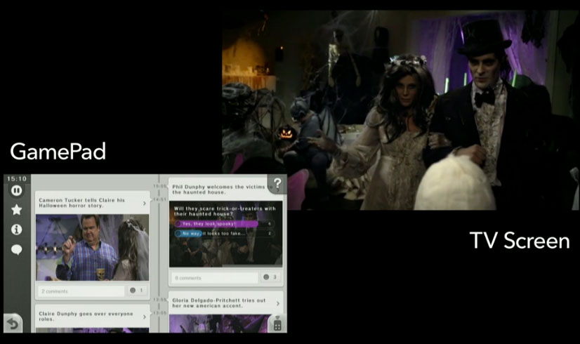Expand the Claire Dunphy moment chevron
This screenshot has height=344, width=580.
[x=145, y=317]
